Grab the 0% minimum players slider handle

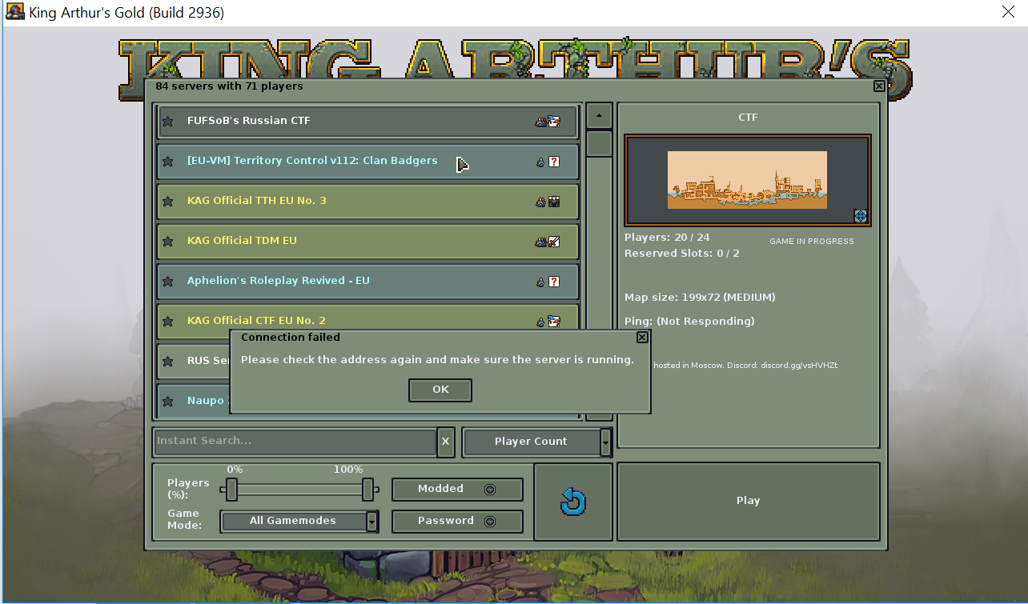click(231, 489)
